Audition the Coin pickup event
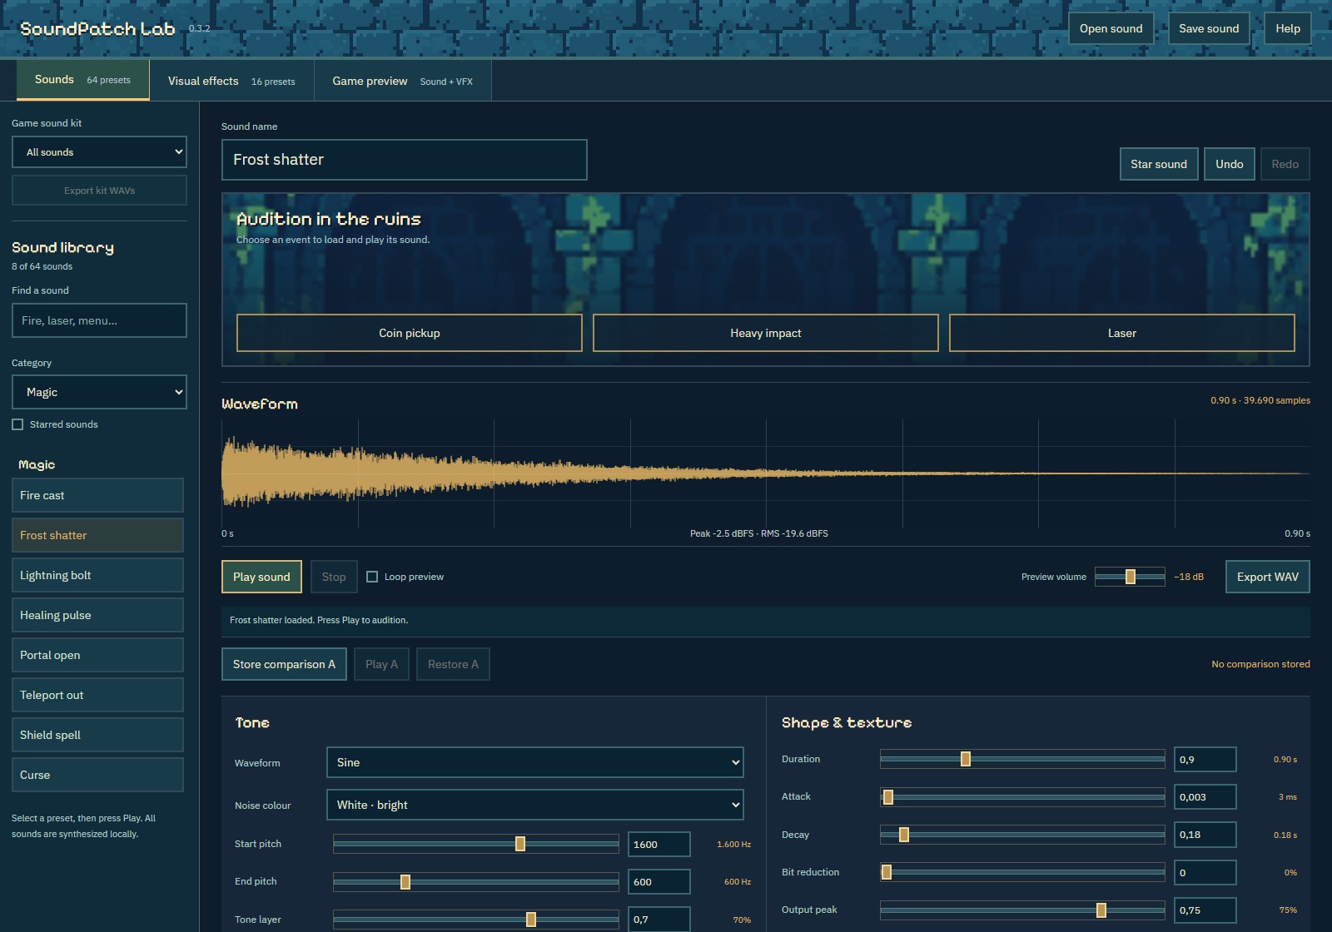The width and height of the screenshot is (1332, 932). (410, 333)
